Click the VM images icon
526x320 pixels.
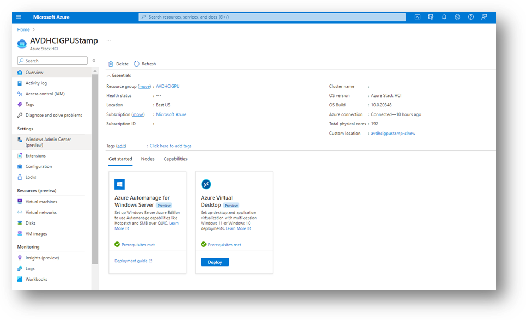click(20, 234)
